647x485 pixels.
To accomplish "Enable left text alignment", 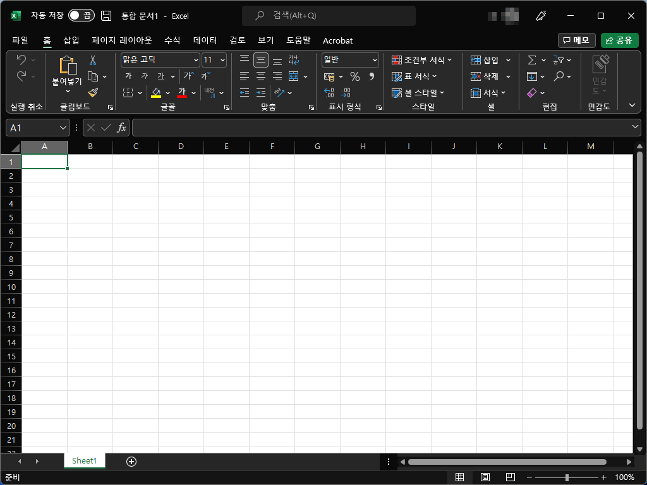I will (x=245, y=76).
